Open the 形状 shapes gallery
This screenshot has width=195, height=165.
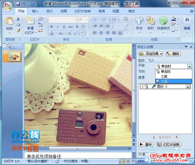point(139,25)
